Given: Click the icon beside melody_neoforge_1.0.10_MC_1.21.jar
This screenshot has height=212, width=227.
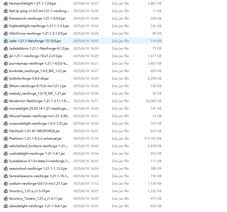Looking at the screenshot, I should click(6, 94).
